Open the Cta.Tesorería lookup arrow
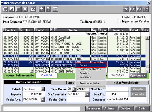 pyautogui.click(x=87, y=94)
